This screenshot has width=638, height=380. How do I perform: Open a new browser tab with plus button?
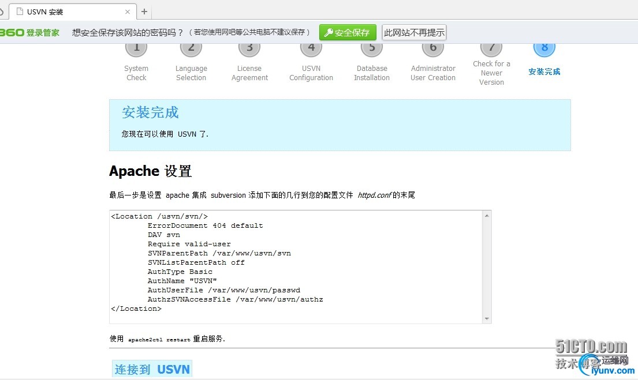point(144,12)
